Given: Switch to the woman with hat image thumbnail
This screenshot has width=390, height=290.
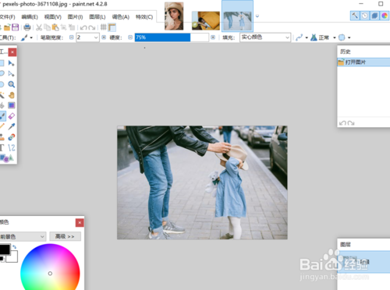Looking at the screenshot, I should [x=174, y=16].
